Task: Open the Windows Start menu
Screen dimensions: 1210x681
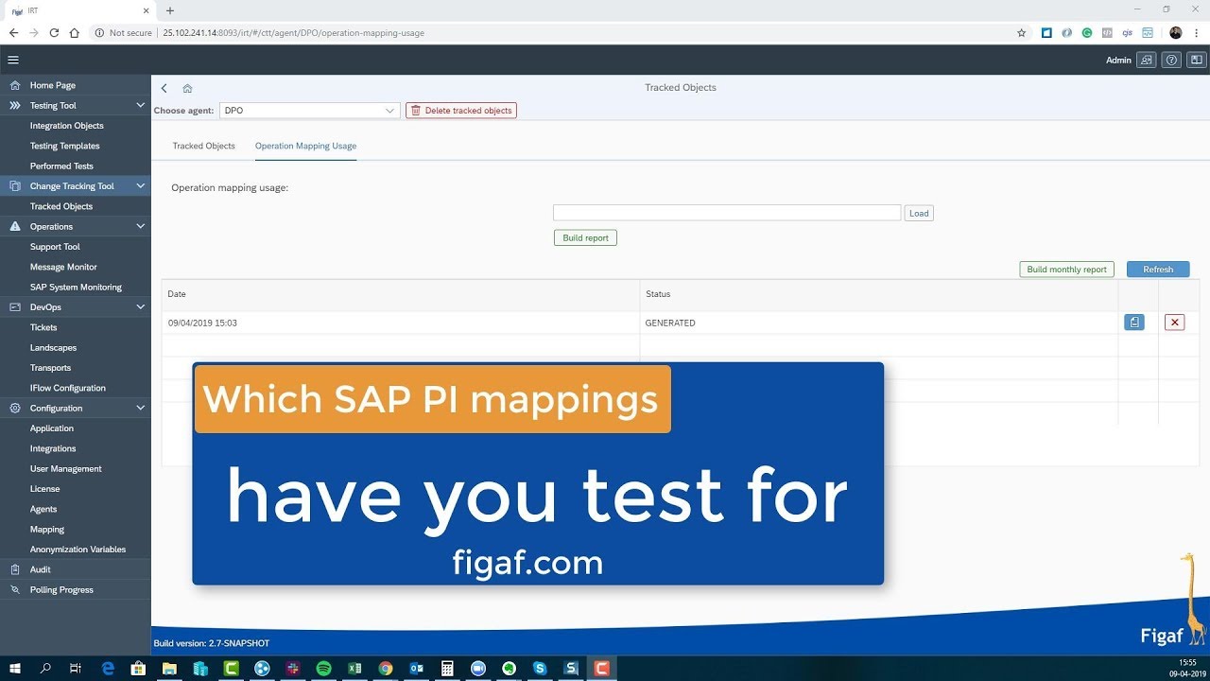Action: (x=15, y=668)
